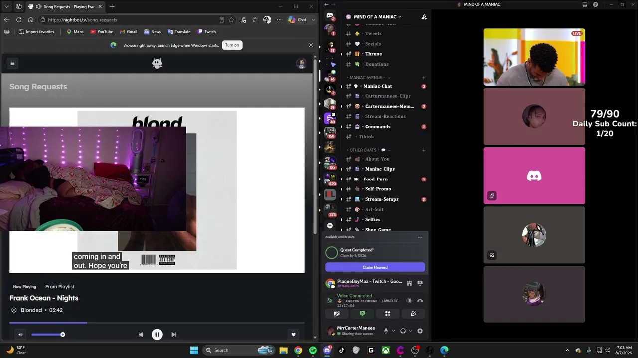The height and width of the screenshot is (358, 638).
Task: Open the Windows Start menu
Action: click(194, 350)
